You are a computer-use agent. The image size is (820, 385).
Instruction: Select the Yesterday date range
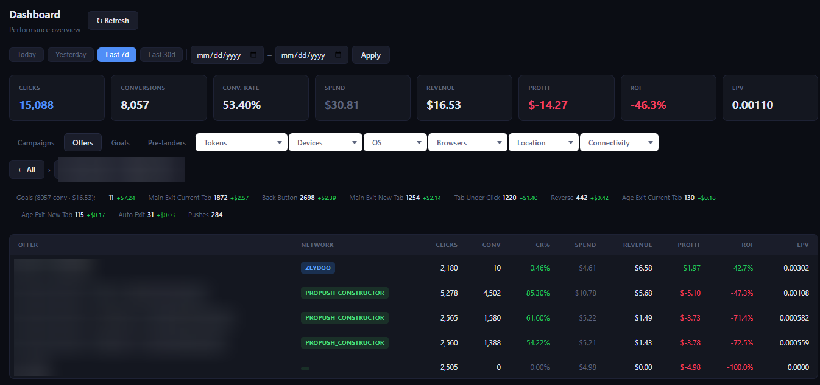[x=71, y=55]
